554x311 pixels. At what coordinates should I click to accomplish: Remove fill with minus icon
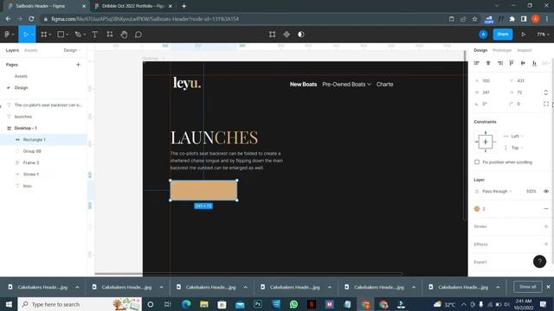546,209
